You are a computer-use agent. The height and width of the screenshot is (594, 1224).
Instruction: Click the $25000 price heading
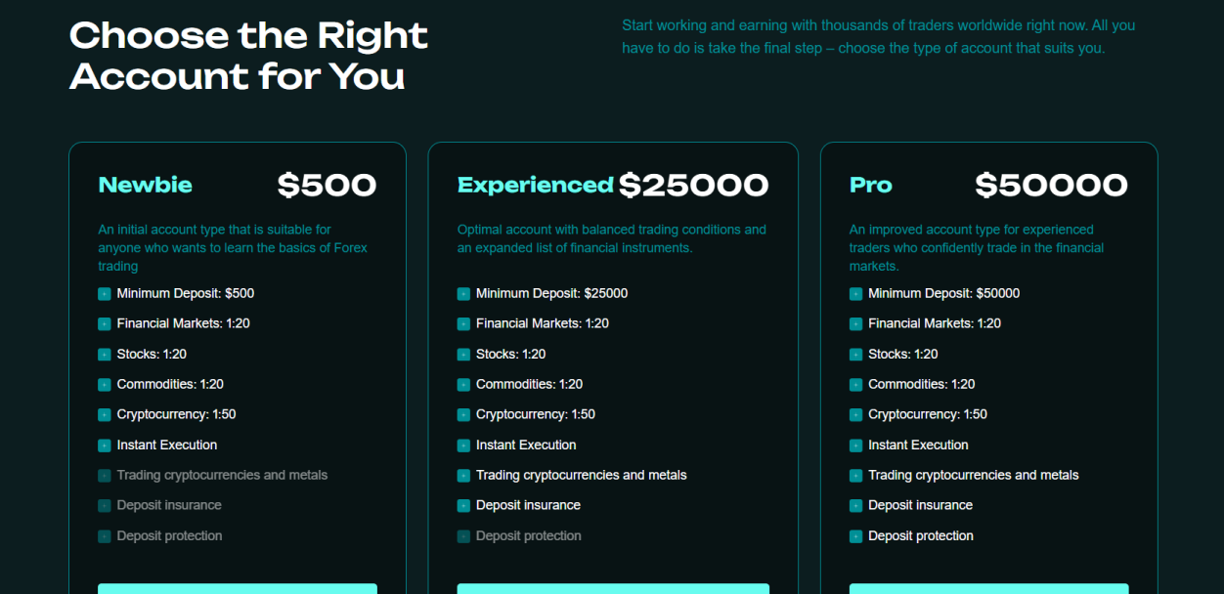point(693,186)
